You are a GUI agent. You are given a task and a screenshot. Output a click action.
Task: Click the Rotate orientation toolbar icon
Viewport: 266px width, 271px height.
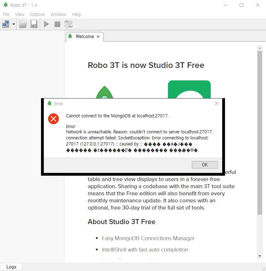click(68, 24)
